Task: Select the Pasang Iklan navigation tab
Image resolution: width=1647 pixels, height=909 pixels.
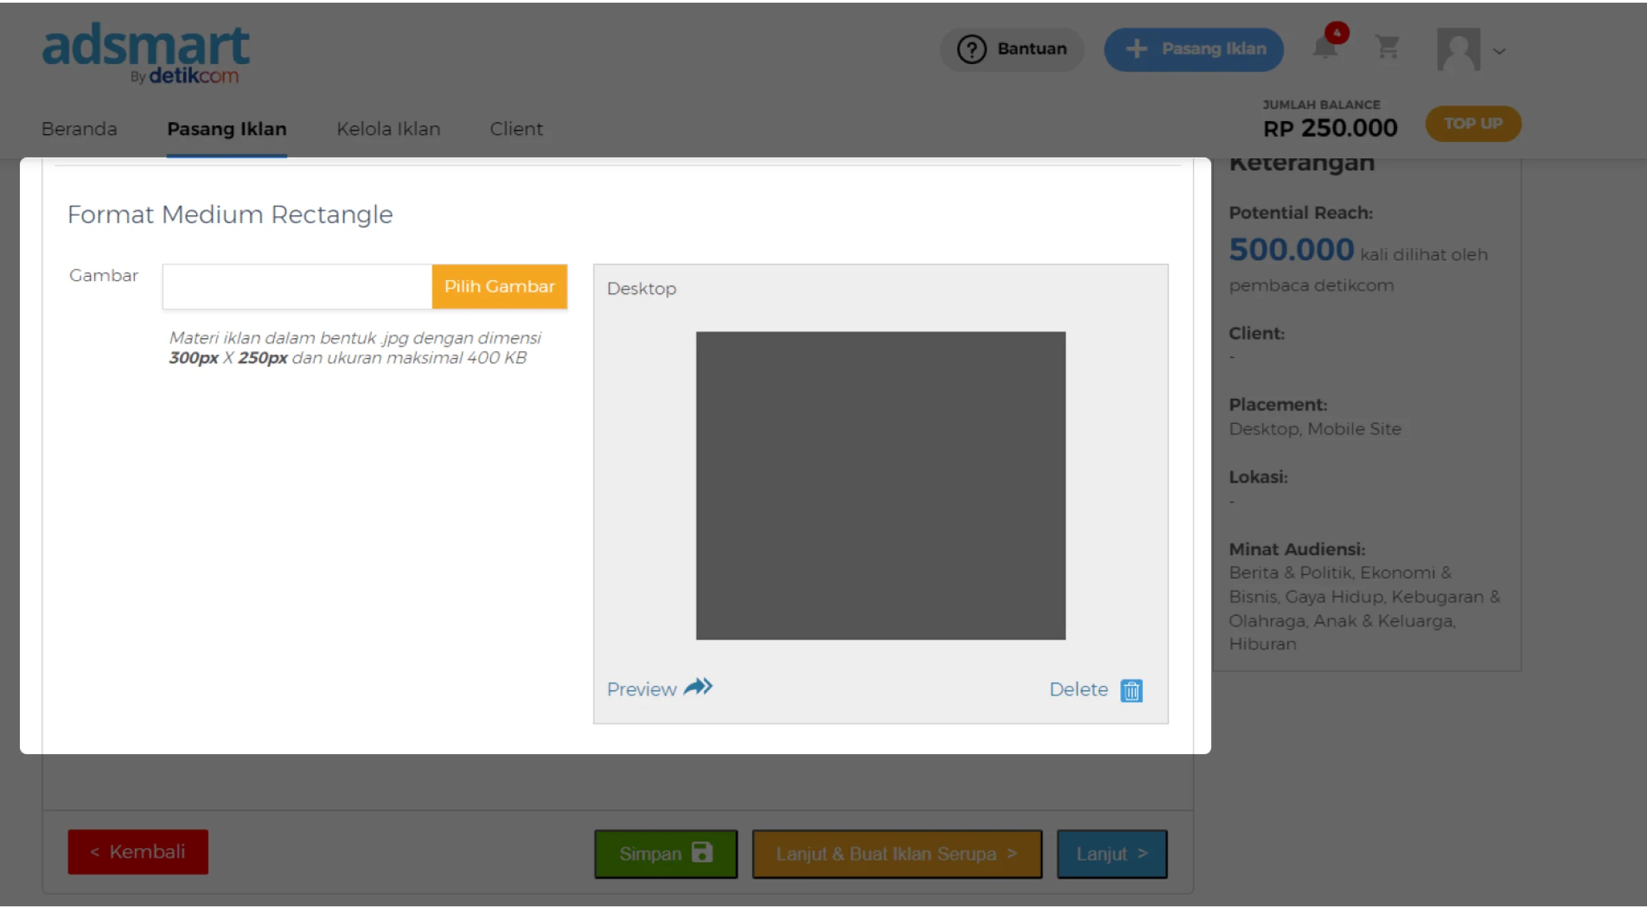Action: (227, 129)
